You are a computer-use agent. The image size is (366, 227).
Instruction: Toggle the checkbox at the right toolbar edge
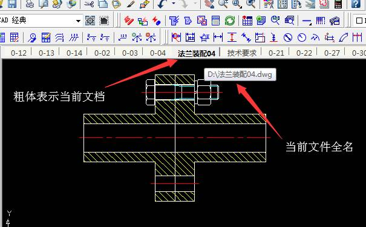[x=359, y=21]
